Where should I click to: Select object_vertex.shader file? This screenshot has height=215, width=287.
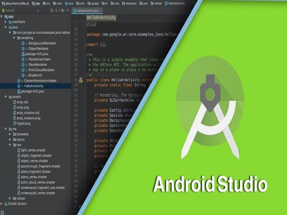click(33, 161)
